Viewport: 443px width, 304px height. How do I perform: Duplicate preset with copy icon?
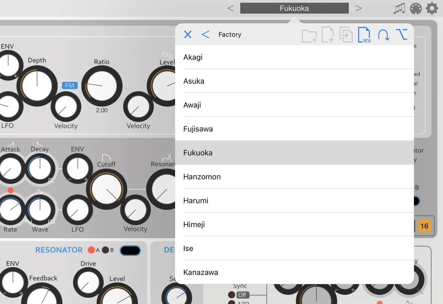(346, 35)
